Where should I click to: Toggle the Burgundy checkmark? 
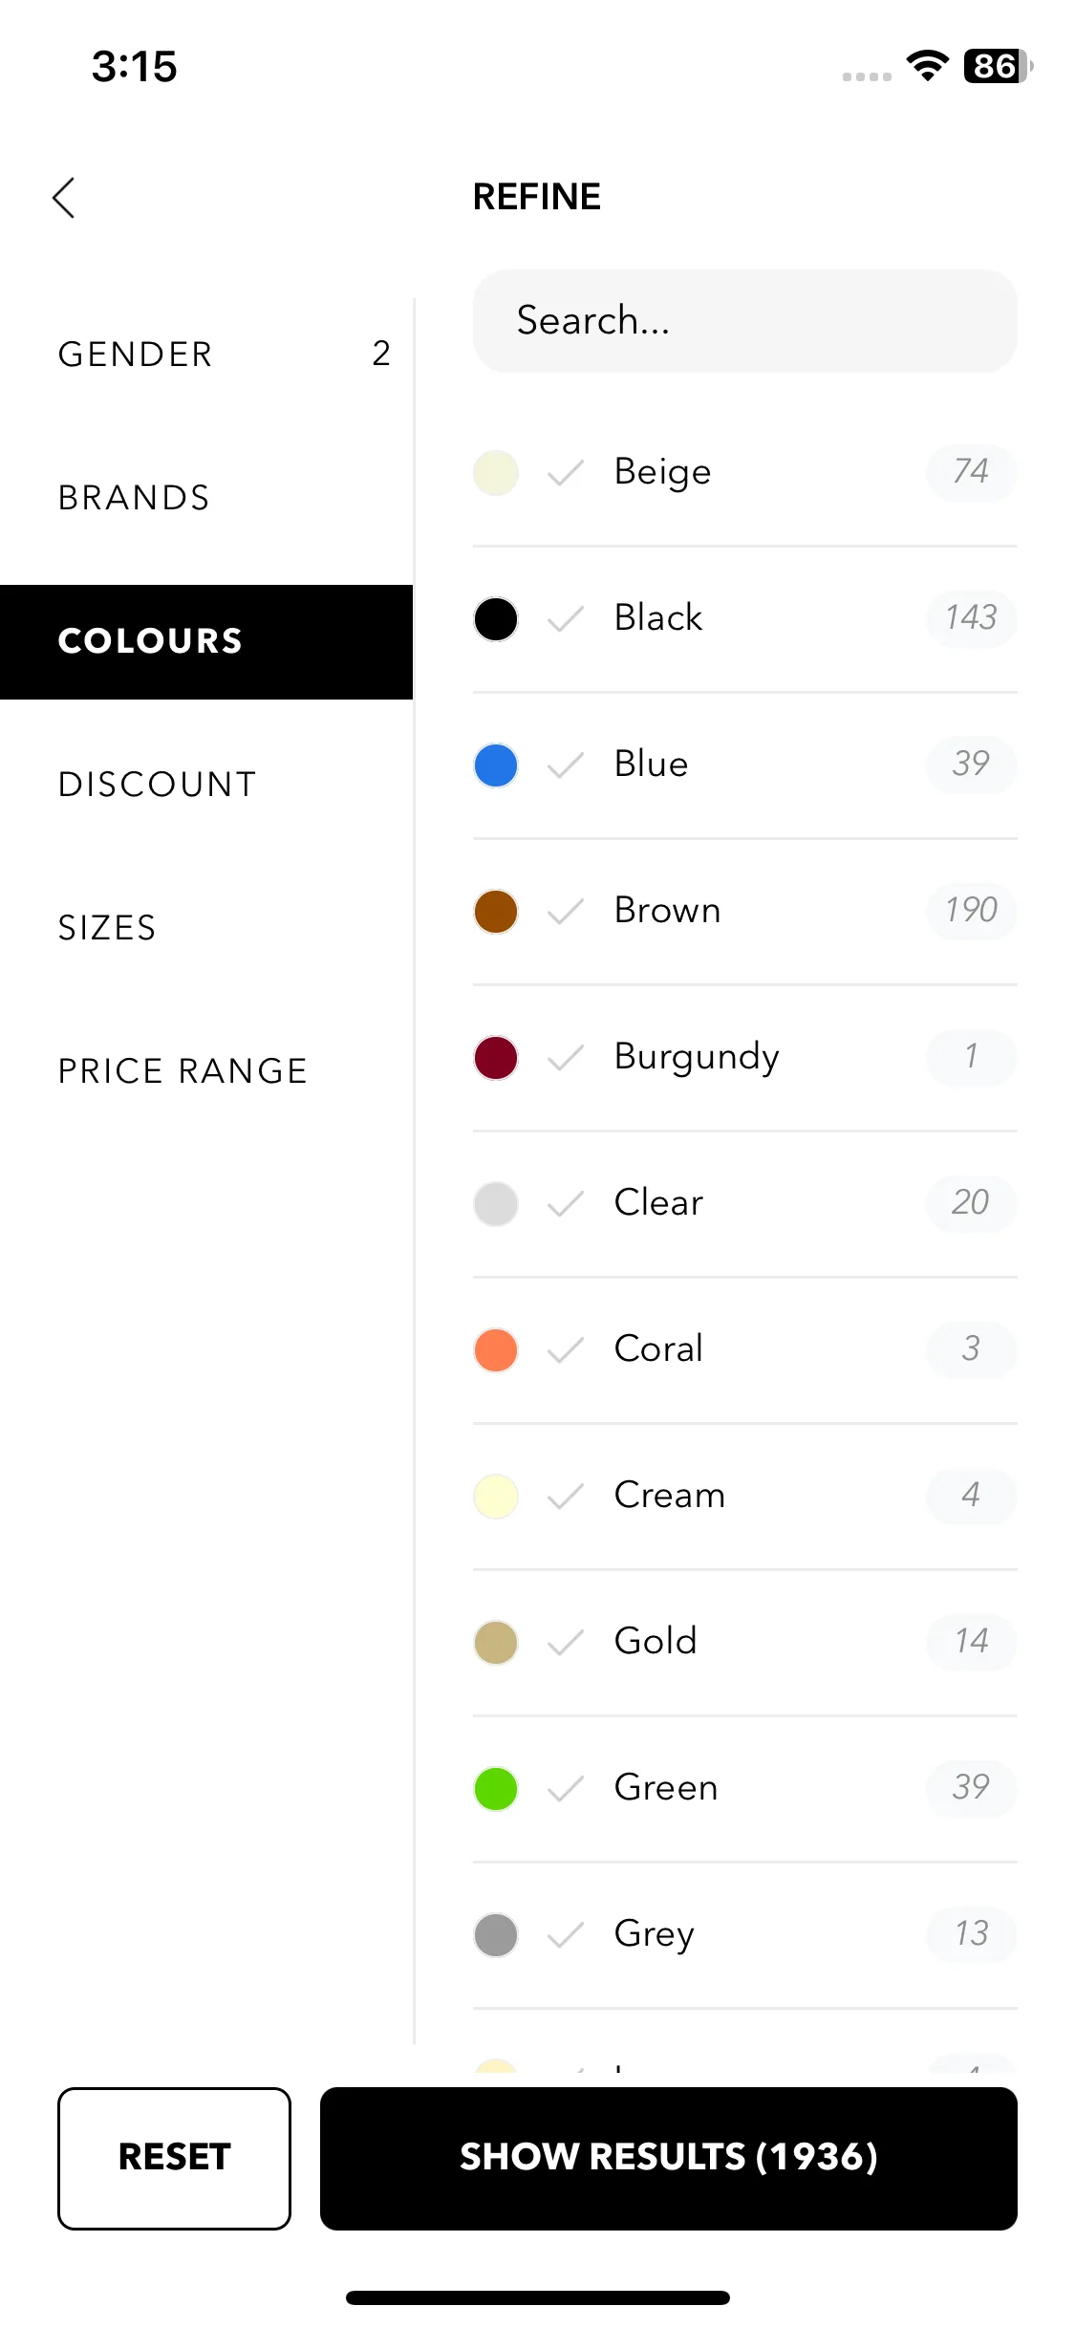point(566,1058)
